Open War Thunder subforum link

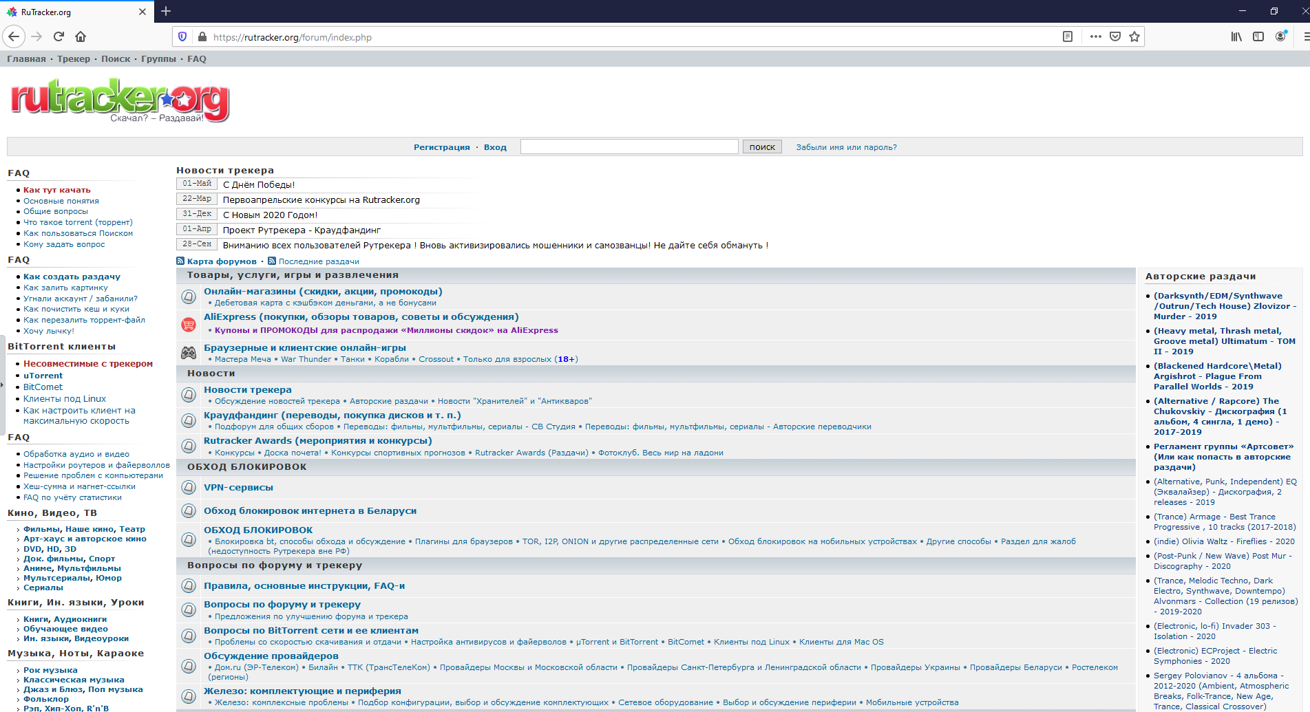tap(306, 359)
